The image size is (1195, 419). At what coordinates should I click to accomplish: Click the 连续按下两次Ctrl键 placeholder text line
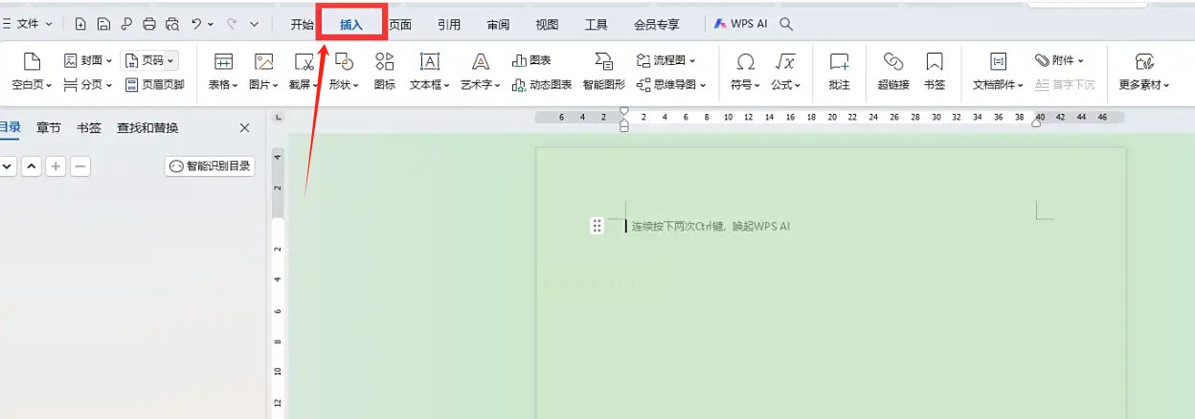click(710, 227)
